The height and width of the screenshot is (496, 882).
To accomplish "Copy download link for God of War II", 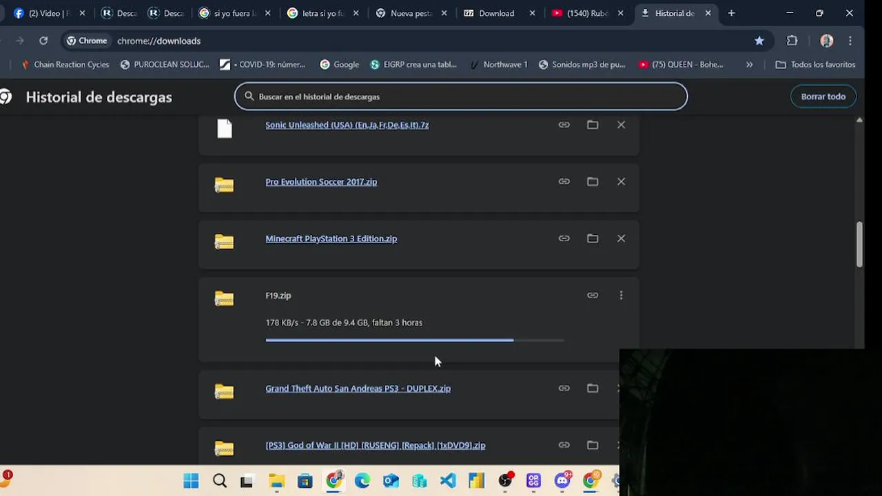I will (x=564, y=445).
